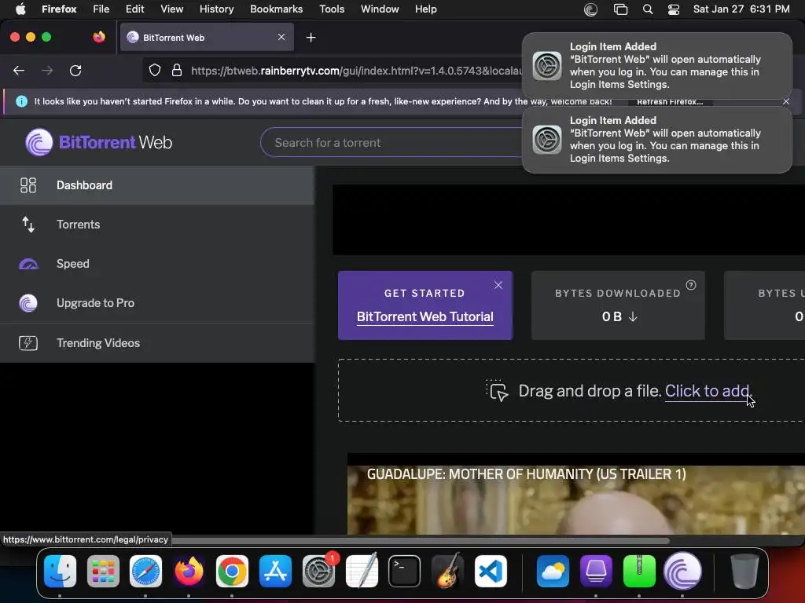Click the URL address bar
The image size is (805, 603).
click(355, 71)
